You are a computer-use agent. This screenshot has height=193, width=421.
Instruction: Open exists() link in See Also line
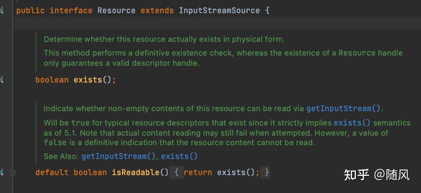[x=179, y=156]
